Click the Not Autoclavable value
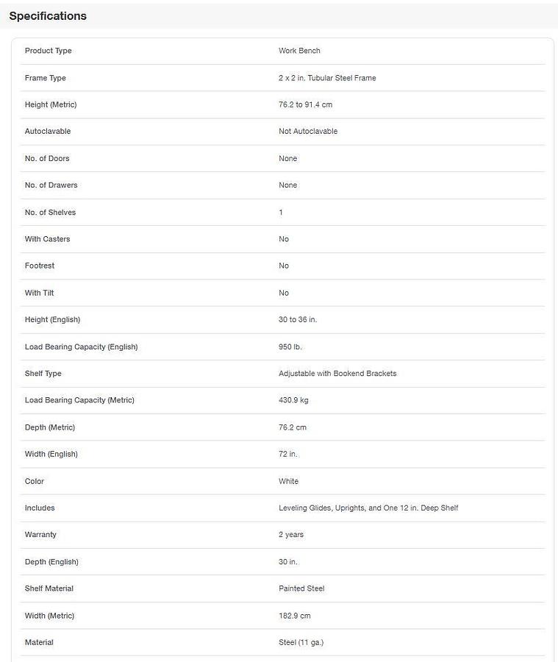558x662 pixels. 308,132
